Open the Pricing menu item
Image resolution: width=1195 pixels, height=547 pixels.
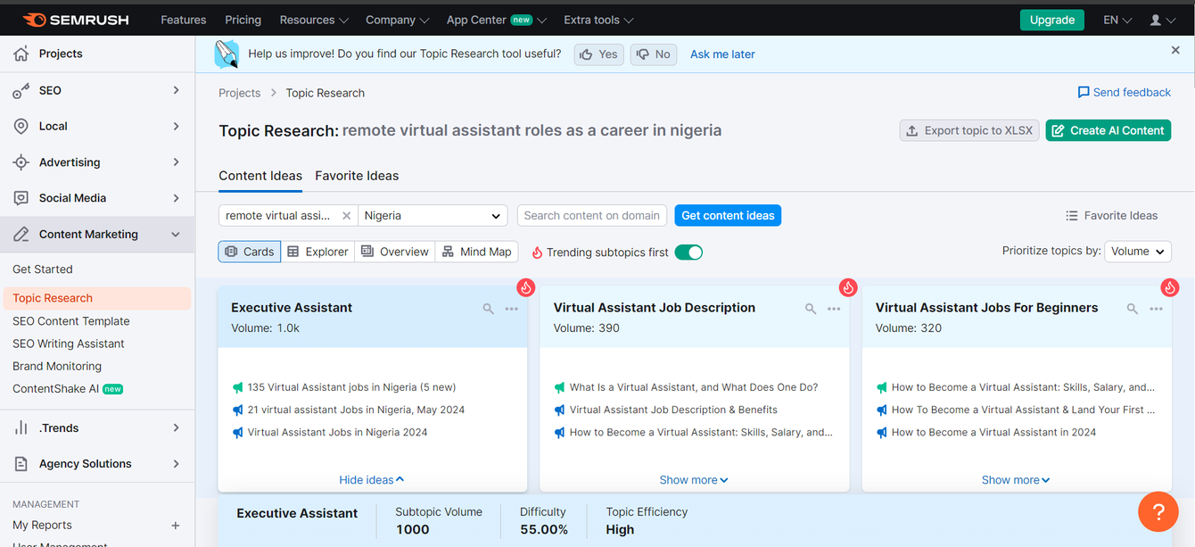(243, 20)
